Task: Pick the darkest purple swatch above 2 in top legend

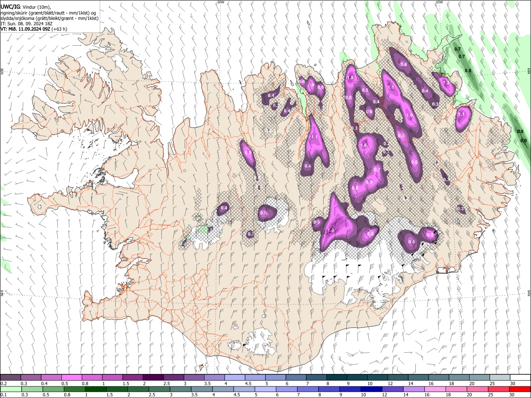Action: click(153, 378)
